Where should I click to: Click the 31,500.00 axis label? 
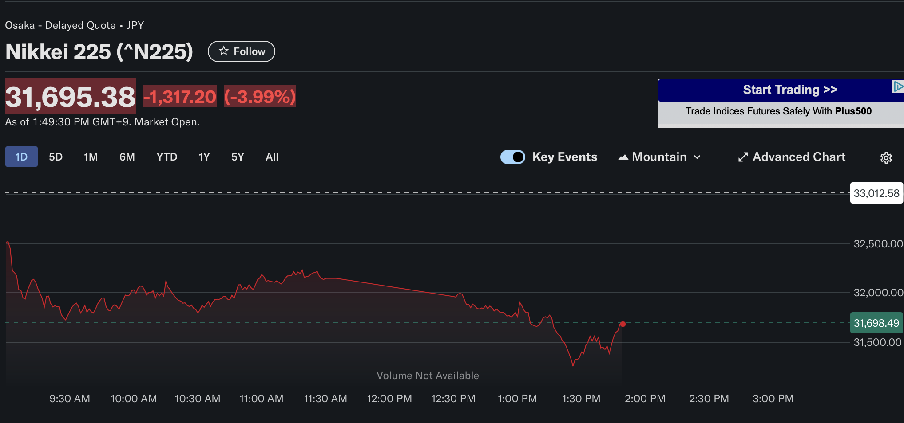[x=878, y=342]
